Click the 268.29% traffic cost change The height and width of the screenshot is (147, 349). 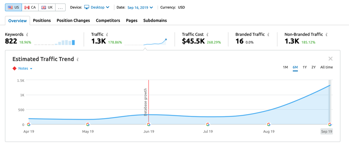coord(214,42)
